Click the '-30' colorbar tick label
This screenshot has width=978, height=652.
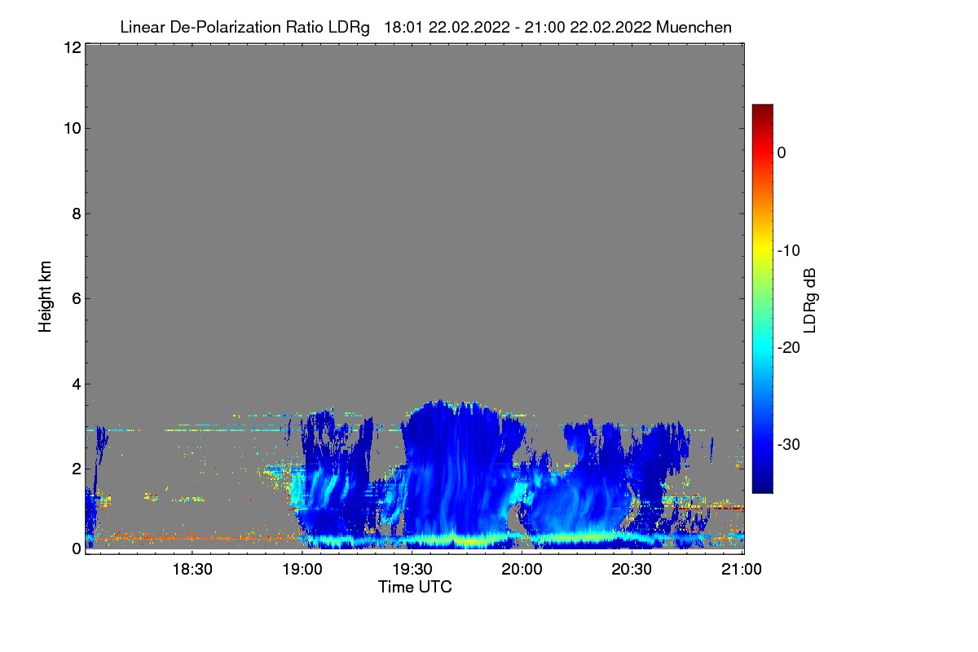tap(789, 445)
